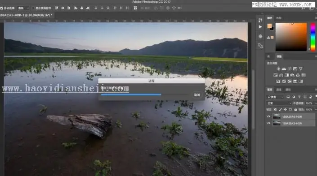The image size is (317, 176).
Task: Select layer name 188A2546-HDR
Action: point(292,116)
